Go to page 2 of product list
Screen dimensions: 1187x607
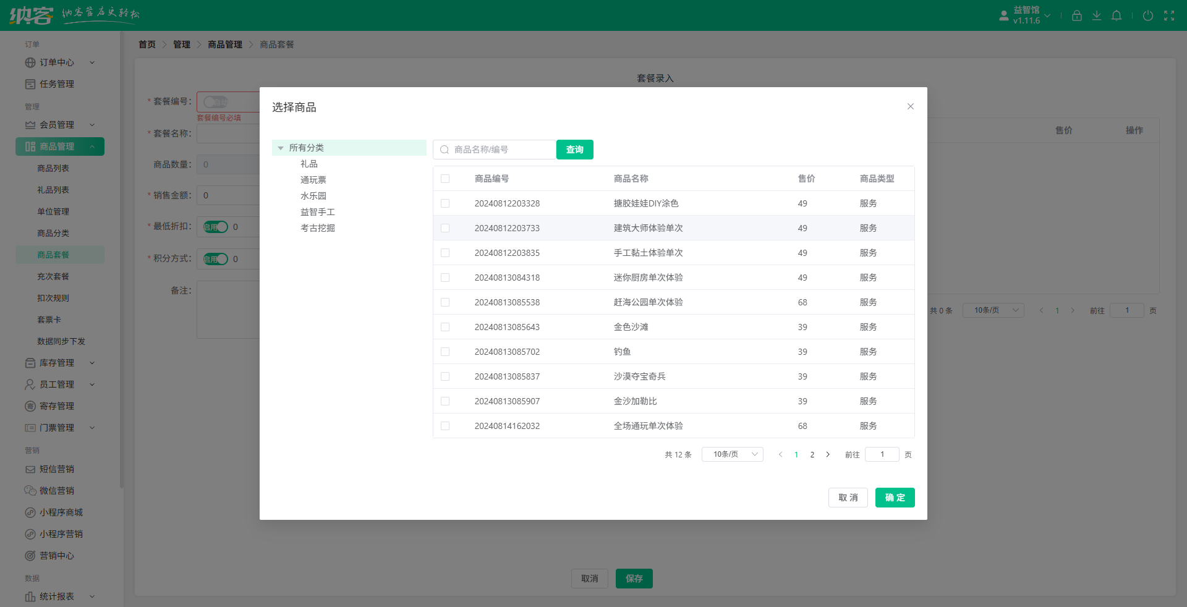(812, 454)
